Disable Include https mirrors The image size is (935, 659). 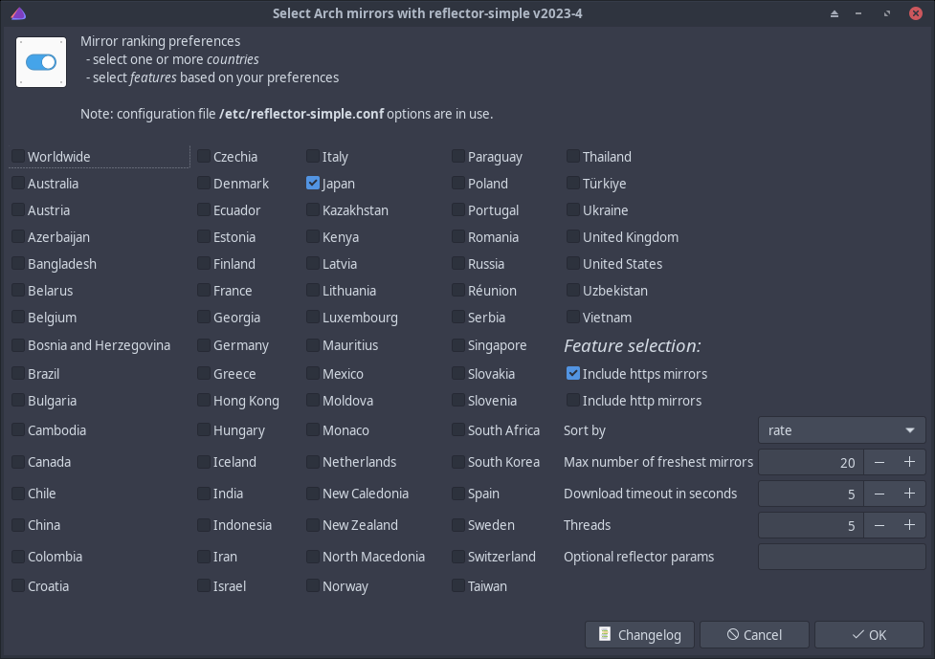[x=573, y=373]
